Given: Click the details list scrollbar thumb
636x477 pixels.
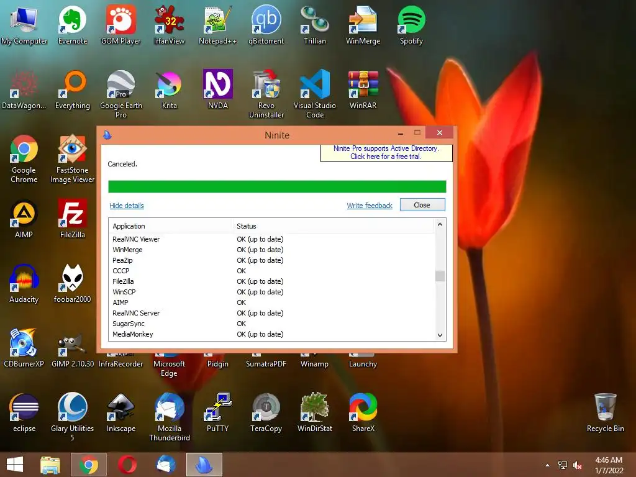Looking at the screenshot, I should tap(440, 276).
